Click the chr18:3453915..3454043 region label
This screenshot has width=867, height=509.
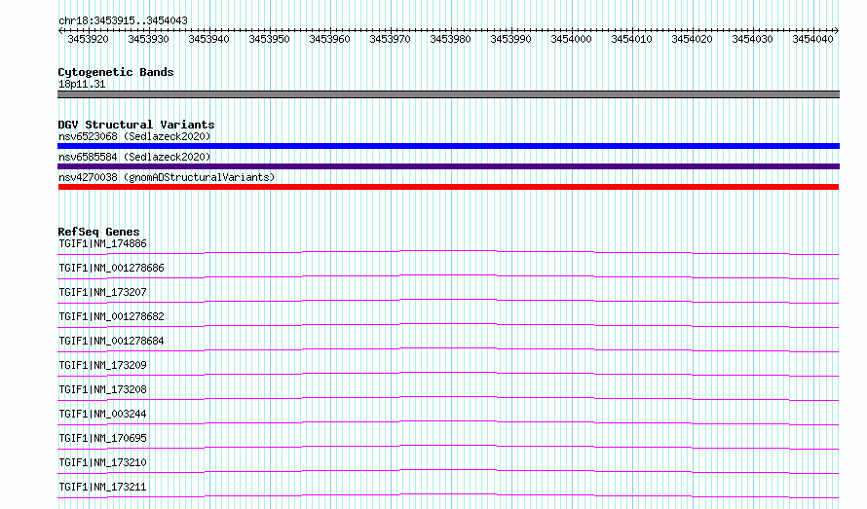[x=123, y=20]
